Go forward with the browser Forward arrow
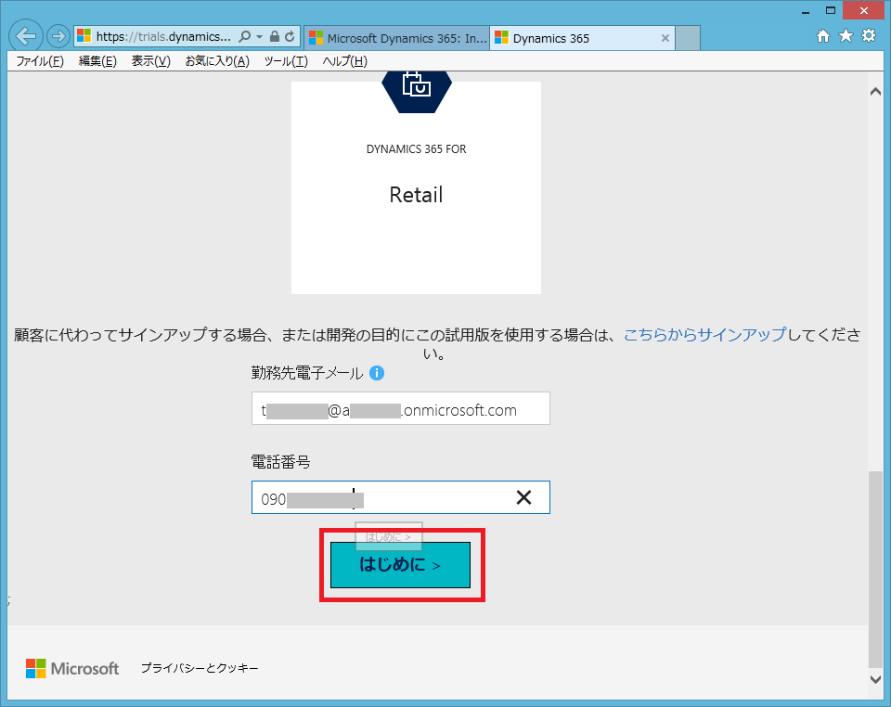The height and width of the screenshot is (707, 891). (58, 36)
